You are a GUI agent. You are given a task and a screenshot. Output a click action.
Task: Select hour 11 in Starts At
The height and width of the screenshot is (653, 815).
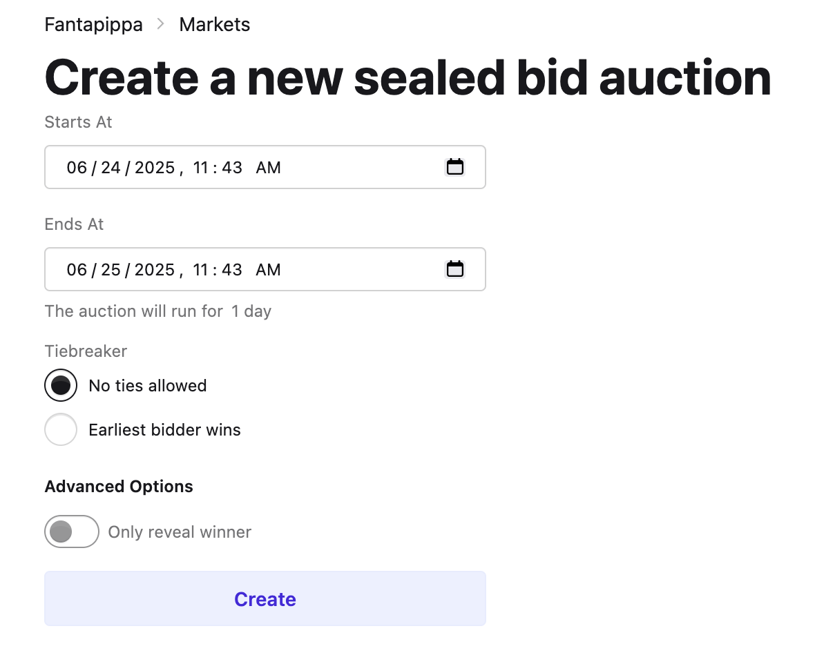[x=200, y=167]
